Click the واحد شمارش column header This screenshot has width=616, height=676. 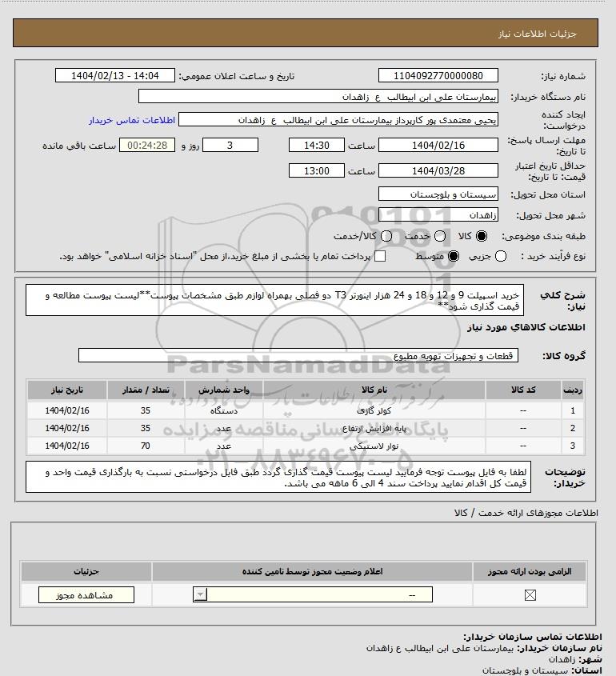(x=224, y=390)
